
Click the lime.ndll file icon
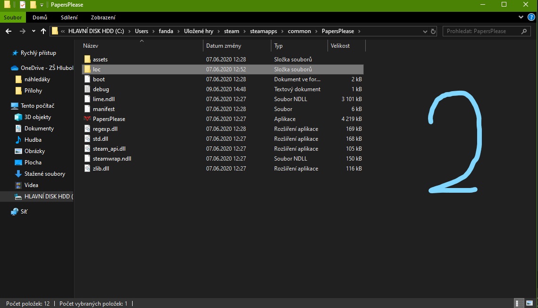point(87,99)
